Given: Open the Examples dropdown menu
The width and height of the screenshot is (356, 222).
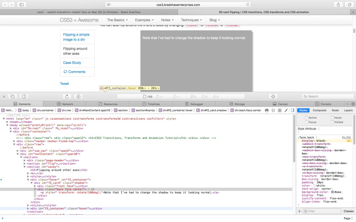Looking at the screenshot, I should coord(144,20).
